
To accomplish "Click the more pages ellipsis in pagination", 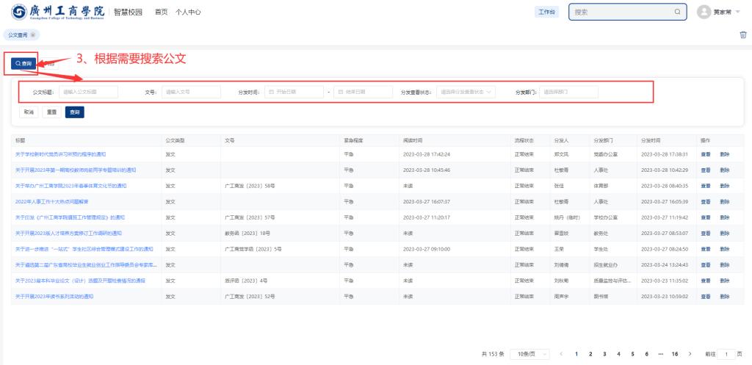I will click(660, 353).
